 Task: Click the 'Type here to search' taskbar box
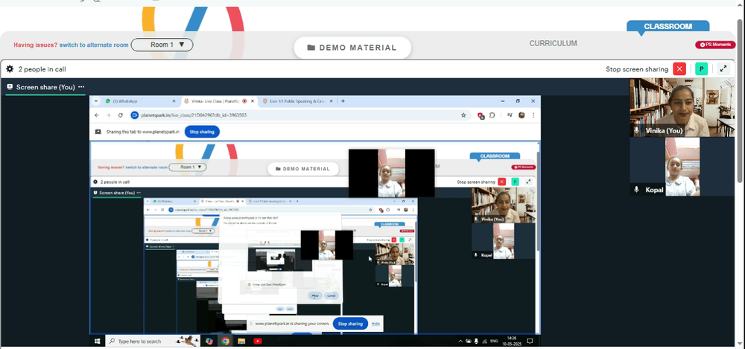point(152,341)
